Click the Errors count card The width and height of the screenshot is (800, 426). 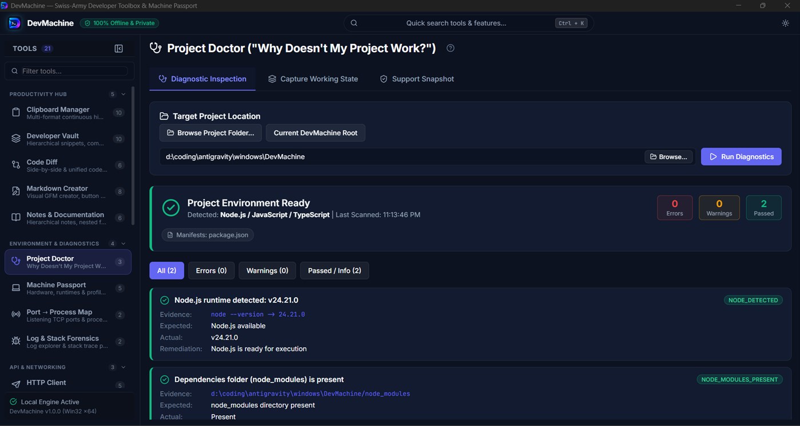click(675, 208)
